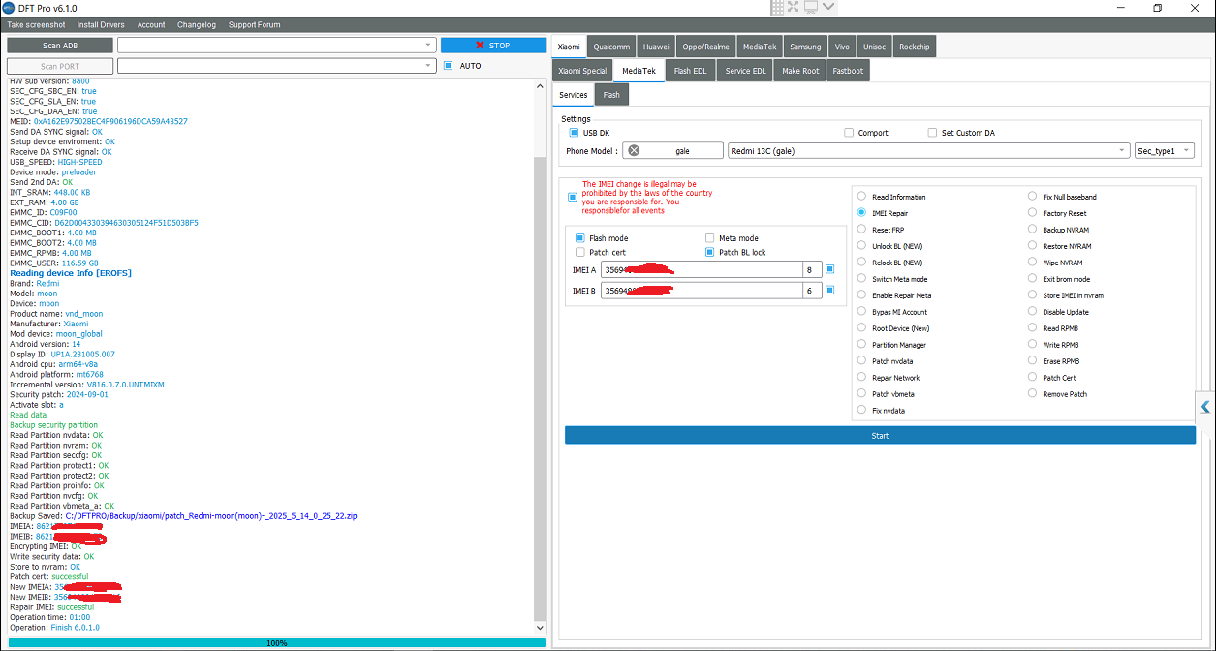Click Take screenshot menu item
This screenshot has height=651, width=1216.
36,24
